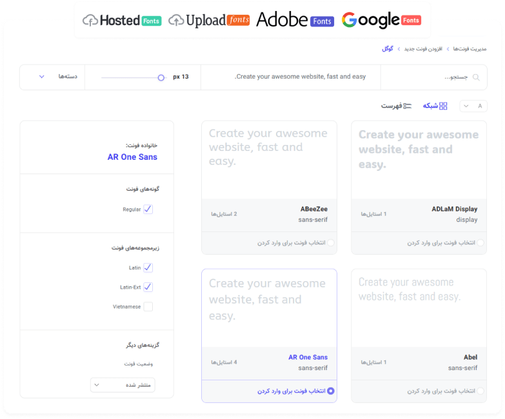Viewport: 505px width, 419px height.
Task: Uncheck the Latin-Ext subset checkbox
Action: (x=148, y=287)
